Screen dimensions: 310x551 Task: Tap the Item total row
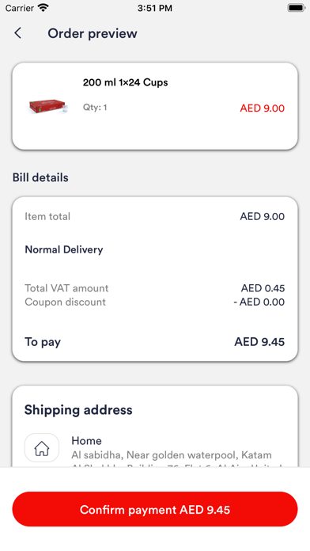tap(154, 216)
